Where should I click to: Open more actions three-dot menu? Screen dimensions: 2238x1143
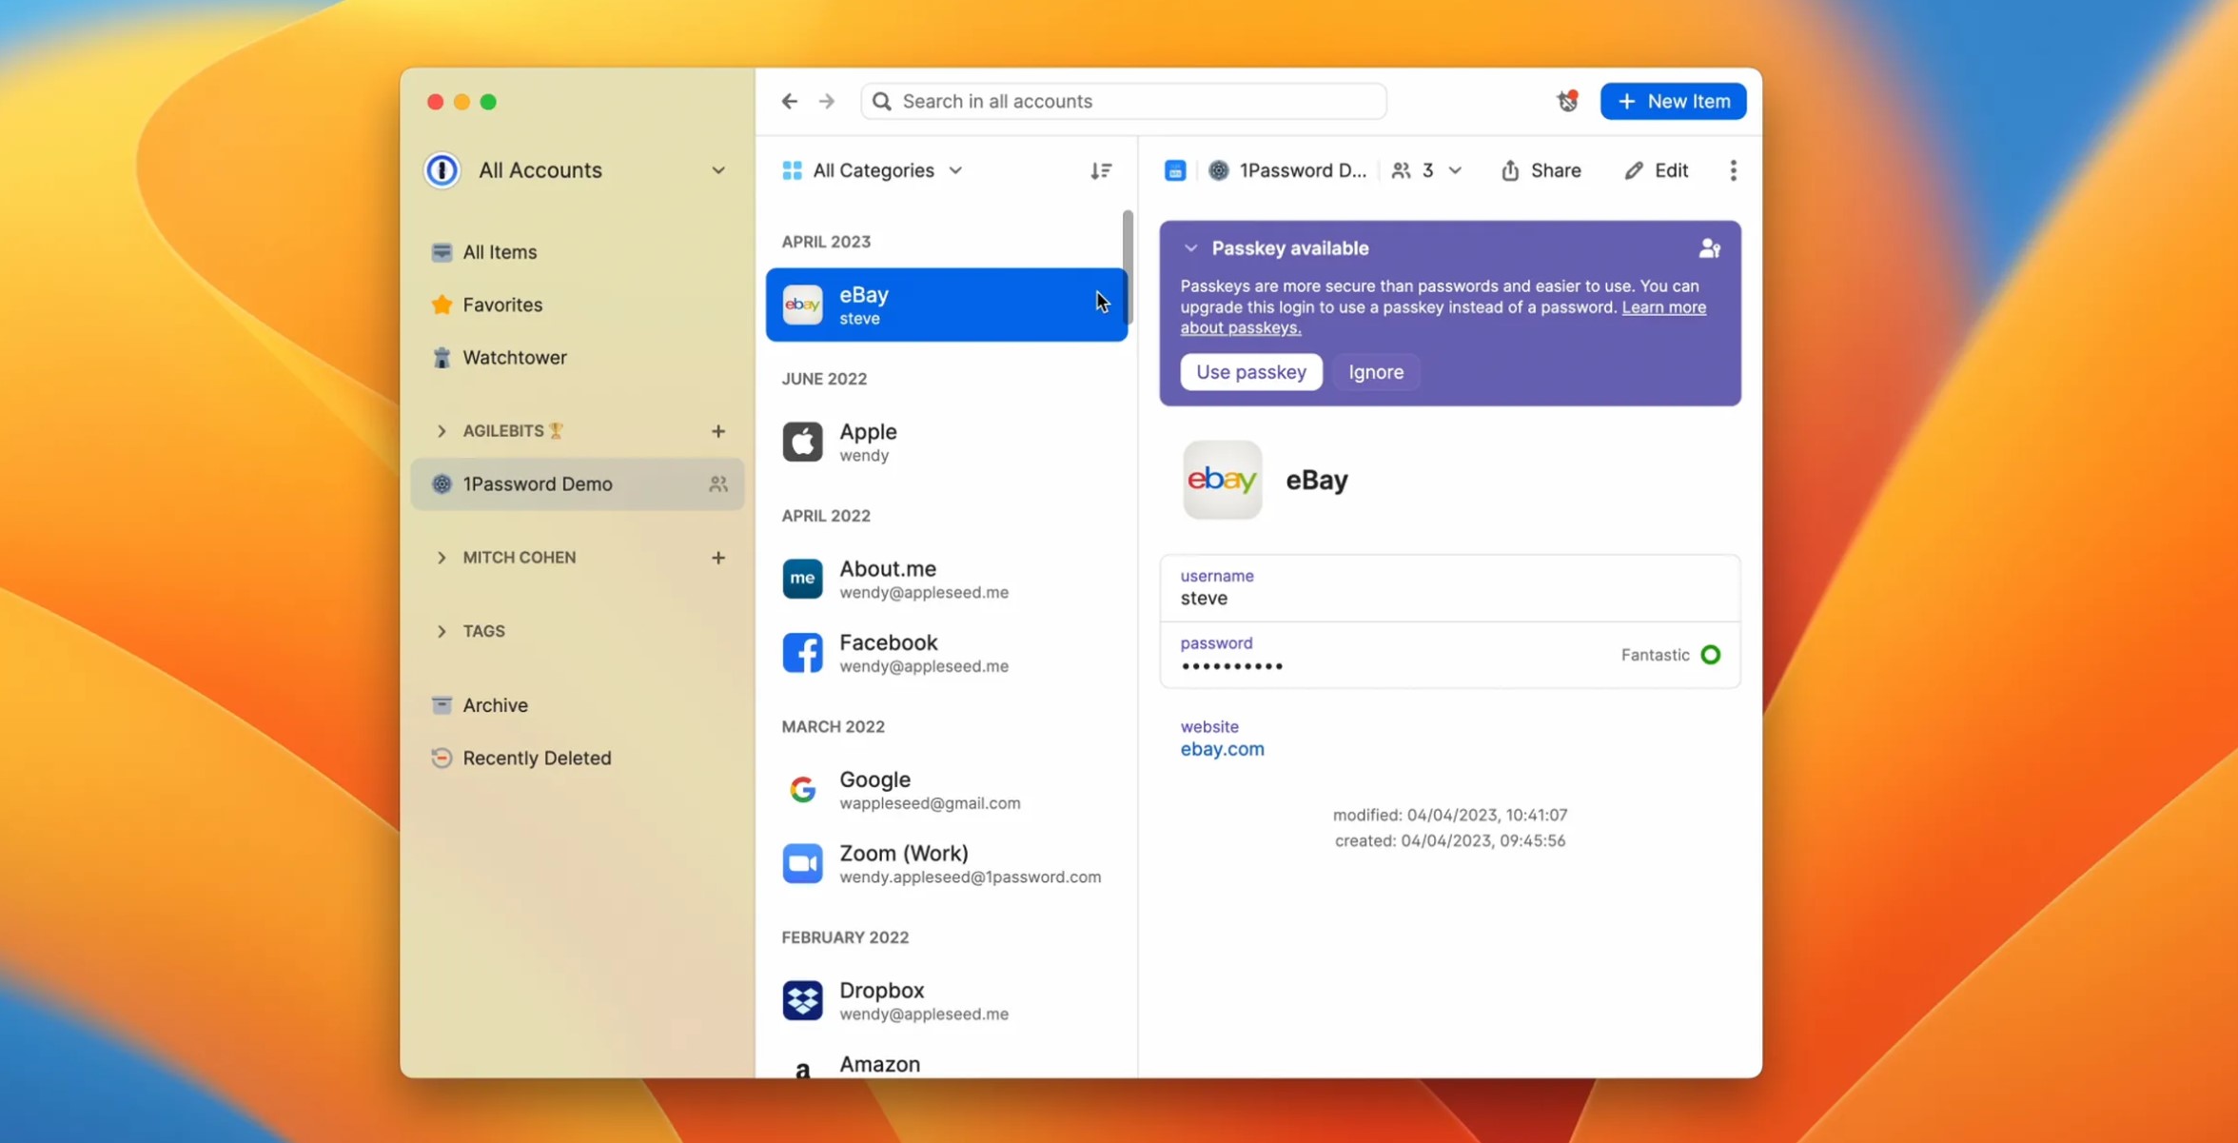[1733, 170]
